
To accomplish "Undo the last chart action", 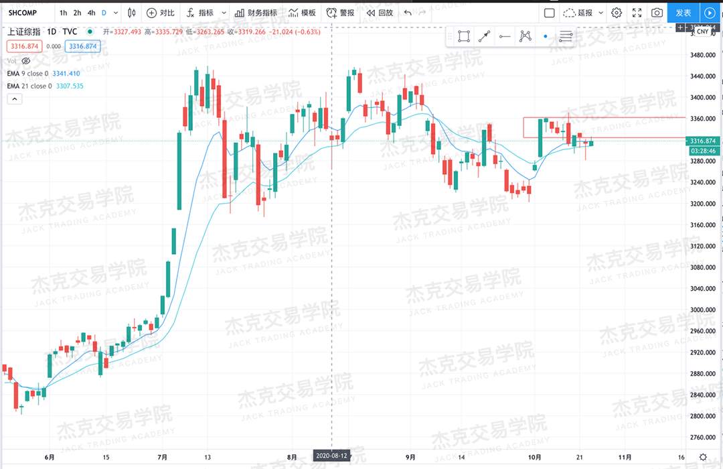I will click(408, 13).
